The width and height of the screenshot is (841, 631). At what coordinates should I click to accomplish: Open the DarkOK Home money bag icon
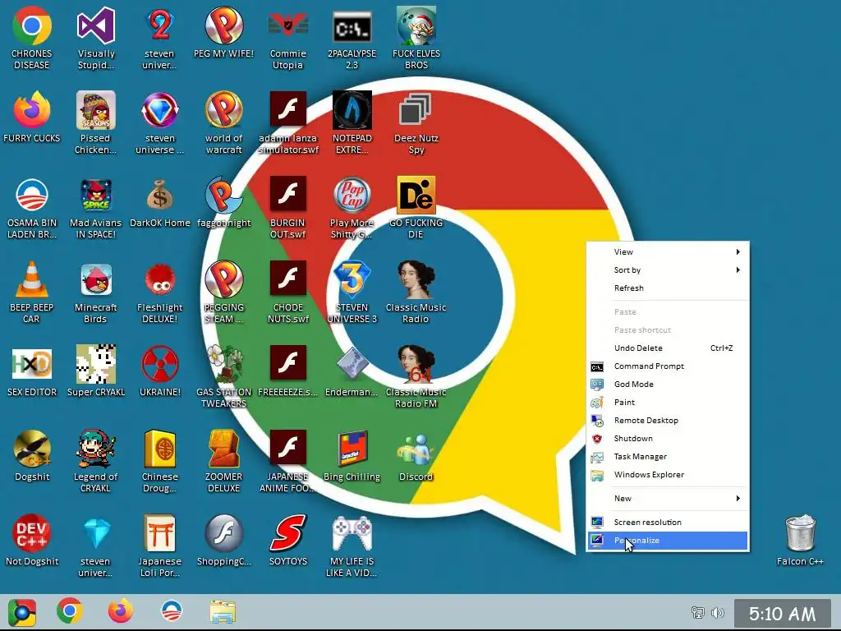(x=160, y=195)
